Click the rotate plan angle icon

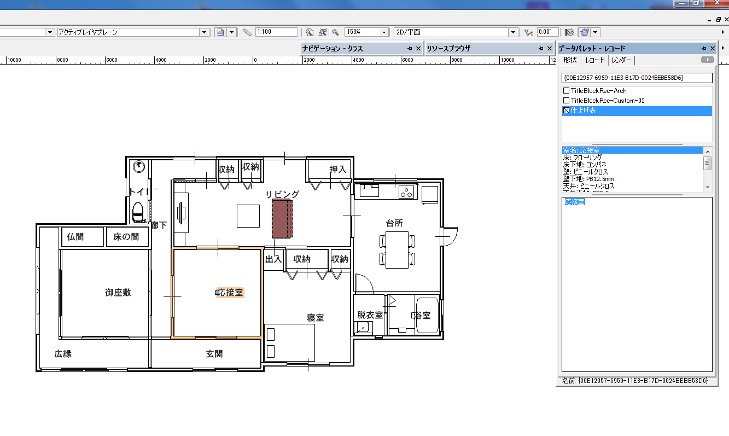pyautogui.click(x=528, y=32)
